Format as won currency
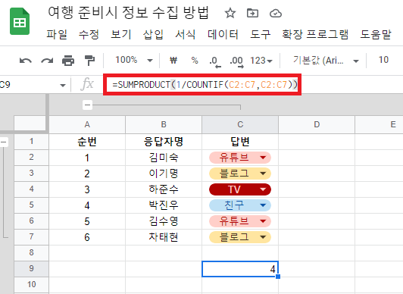 coord(173,61)
